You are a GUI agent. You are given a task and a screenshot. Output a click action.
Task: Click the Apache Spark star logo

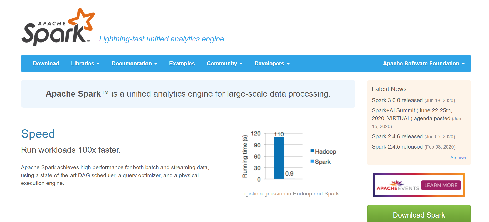[x=82, y=20]
